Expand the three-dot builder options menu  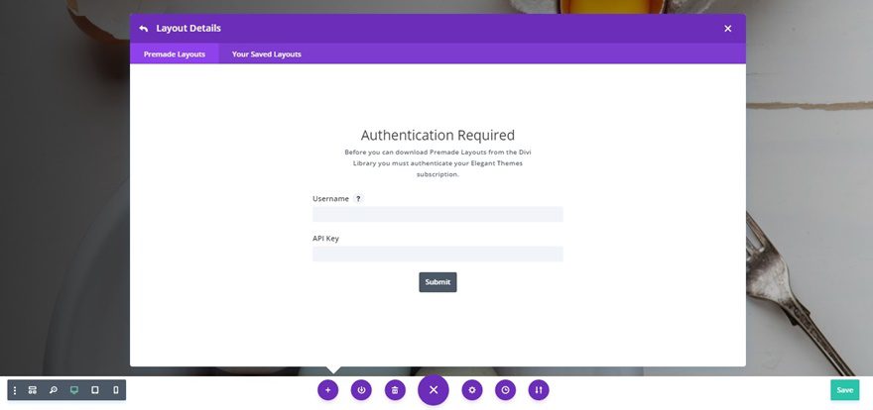pos(15,390)
